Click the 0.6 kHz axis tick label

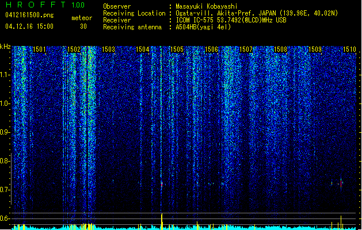tap(5, 218)
